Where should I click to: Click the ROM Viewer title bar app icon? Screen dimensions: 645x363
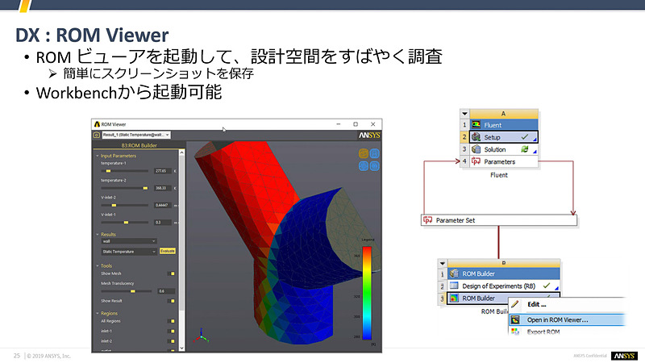coord(97,124)
